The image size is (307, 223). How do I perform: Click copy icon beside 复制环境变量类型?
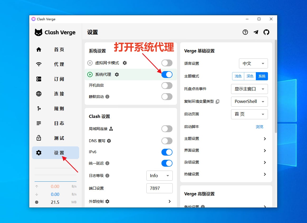218,101
